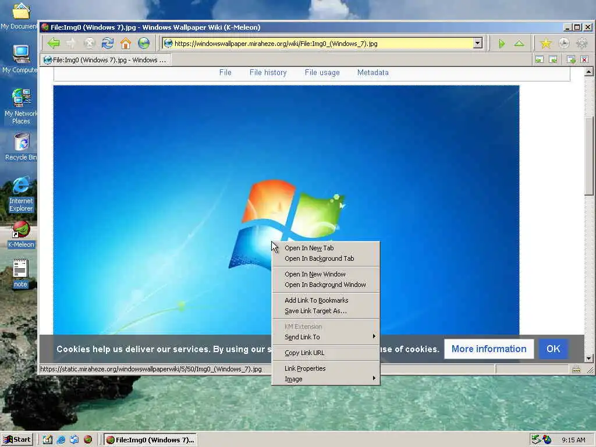596x447 pixels.
Task: Open a new tab with plus icon
Action: tap(571, 60)
